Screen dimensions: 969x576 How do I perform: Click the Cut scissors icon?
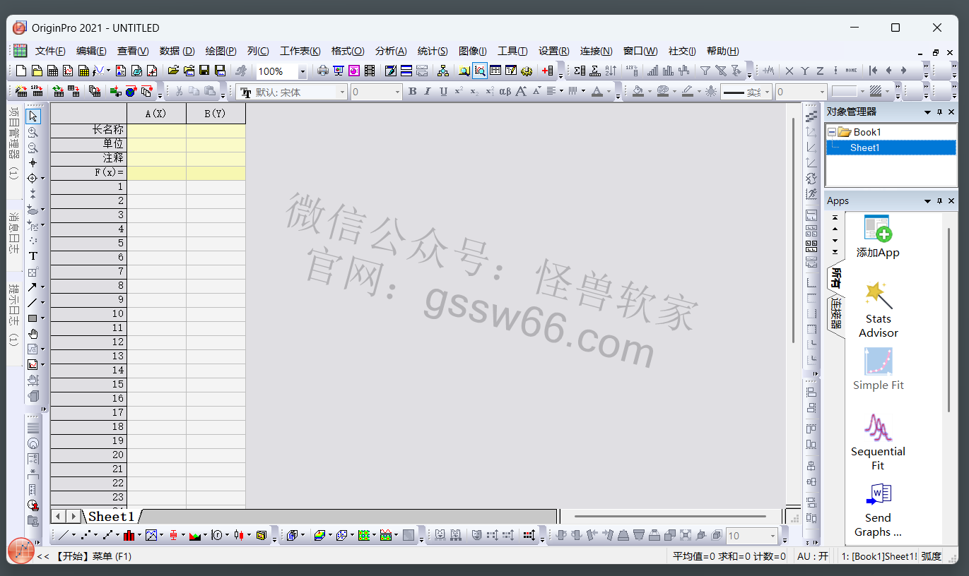tap(179, 92)
